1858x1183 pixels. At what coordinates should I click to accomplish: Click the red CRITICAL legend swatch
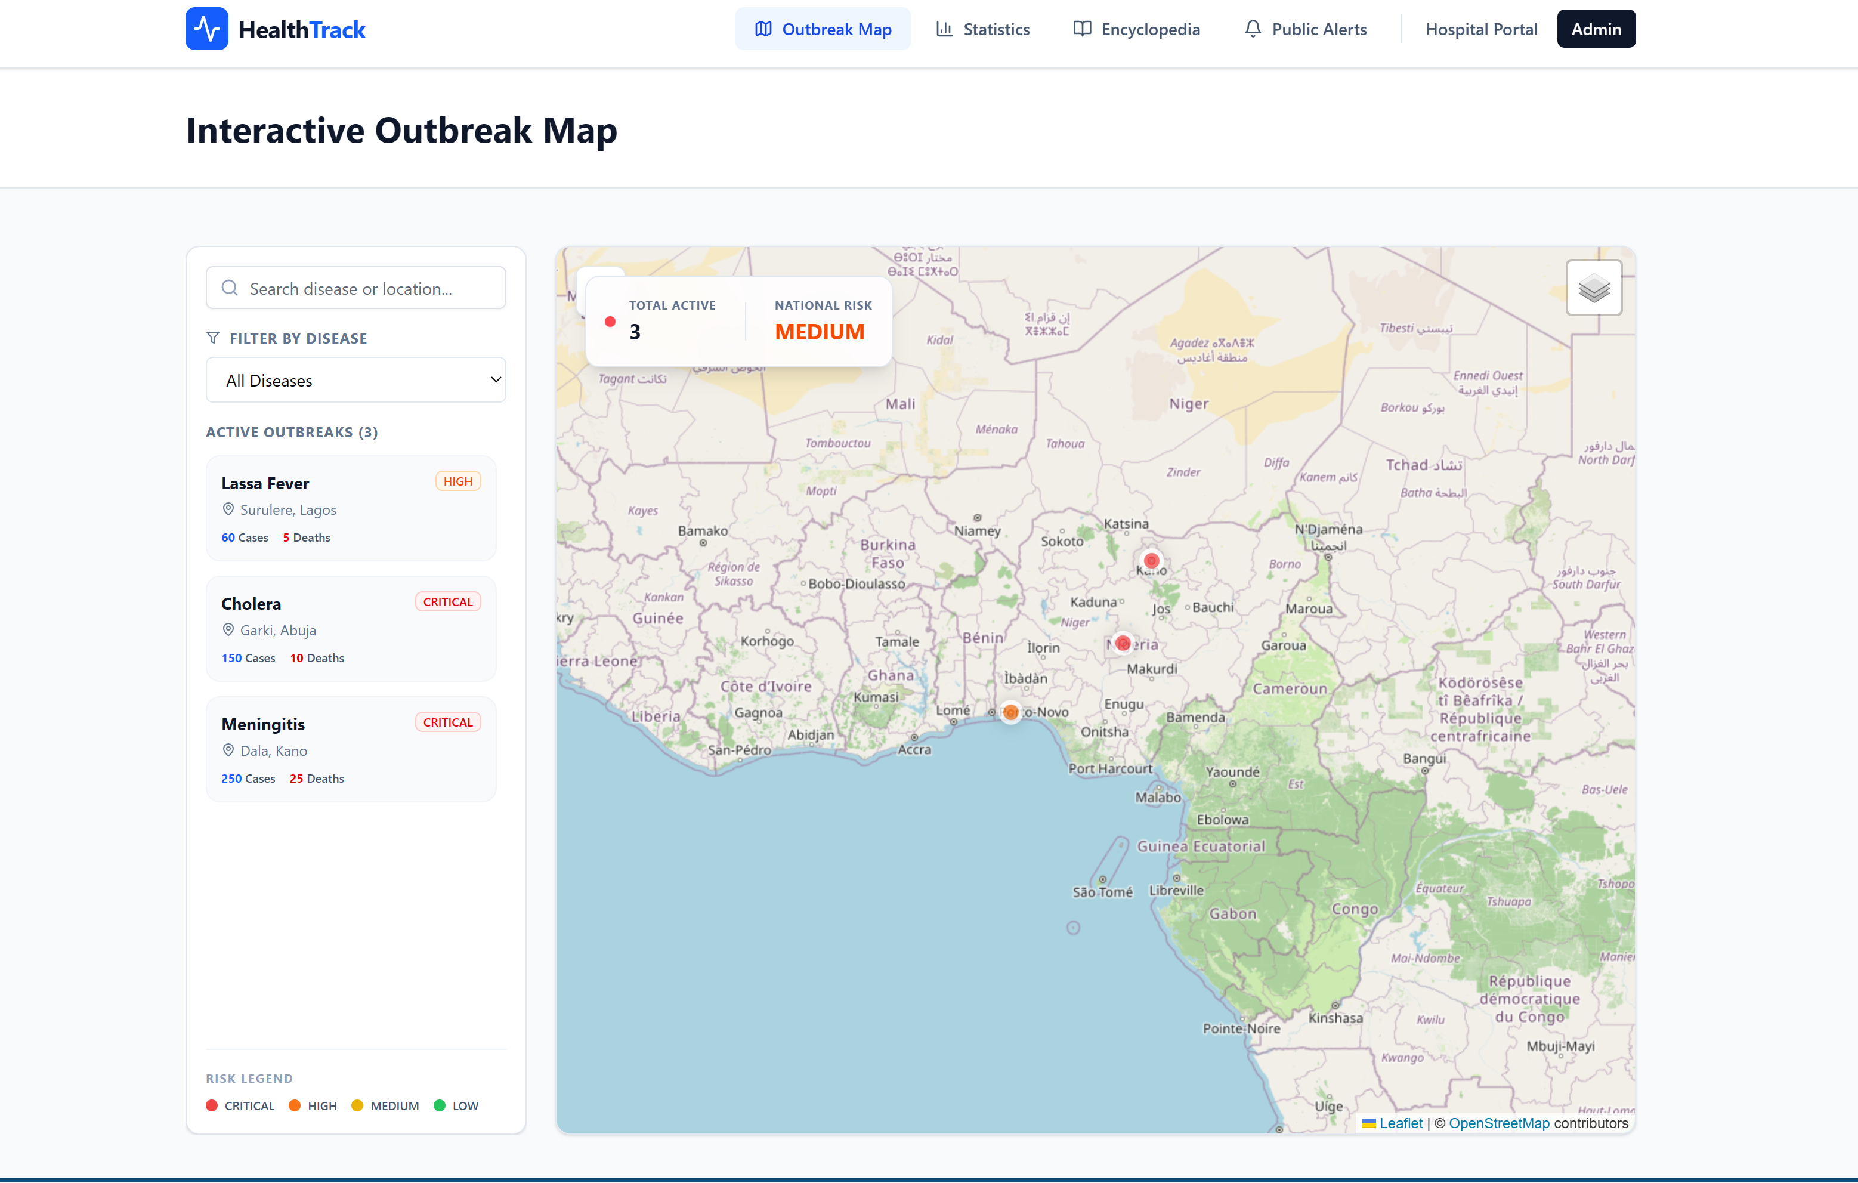[211, 1105]
